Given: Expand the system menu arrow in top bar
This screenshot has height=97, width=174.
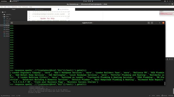Looking at the screenshot, I should [x=172, y=1].
